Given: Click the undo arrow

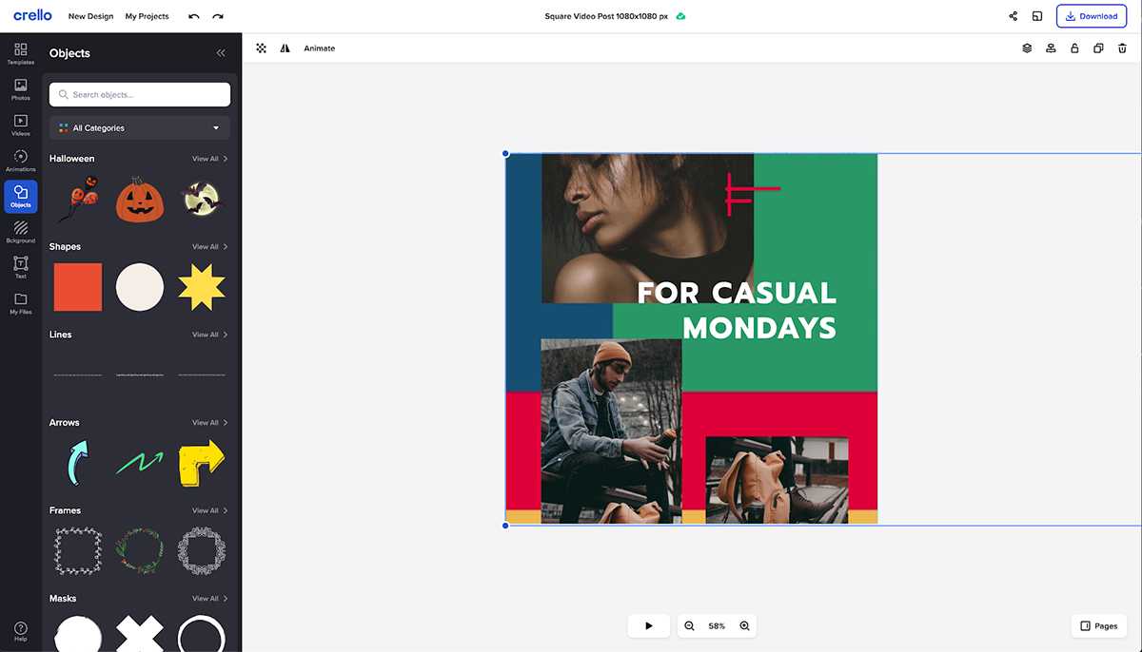Looking at the screenshot, I should pos(194,16).
